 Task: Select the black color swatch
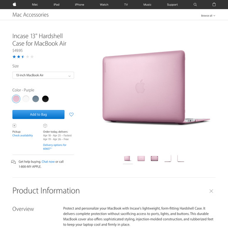(45, 99)
